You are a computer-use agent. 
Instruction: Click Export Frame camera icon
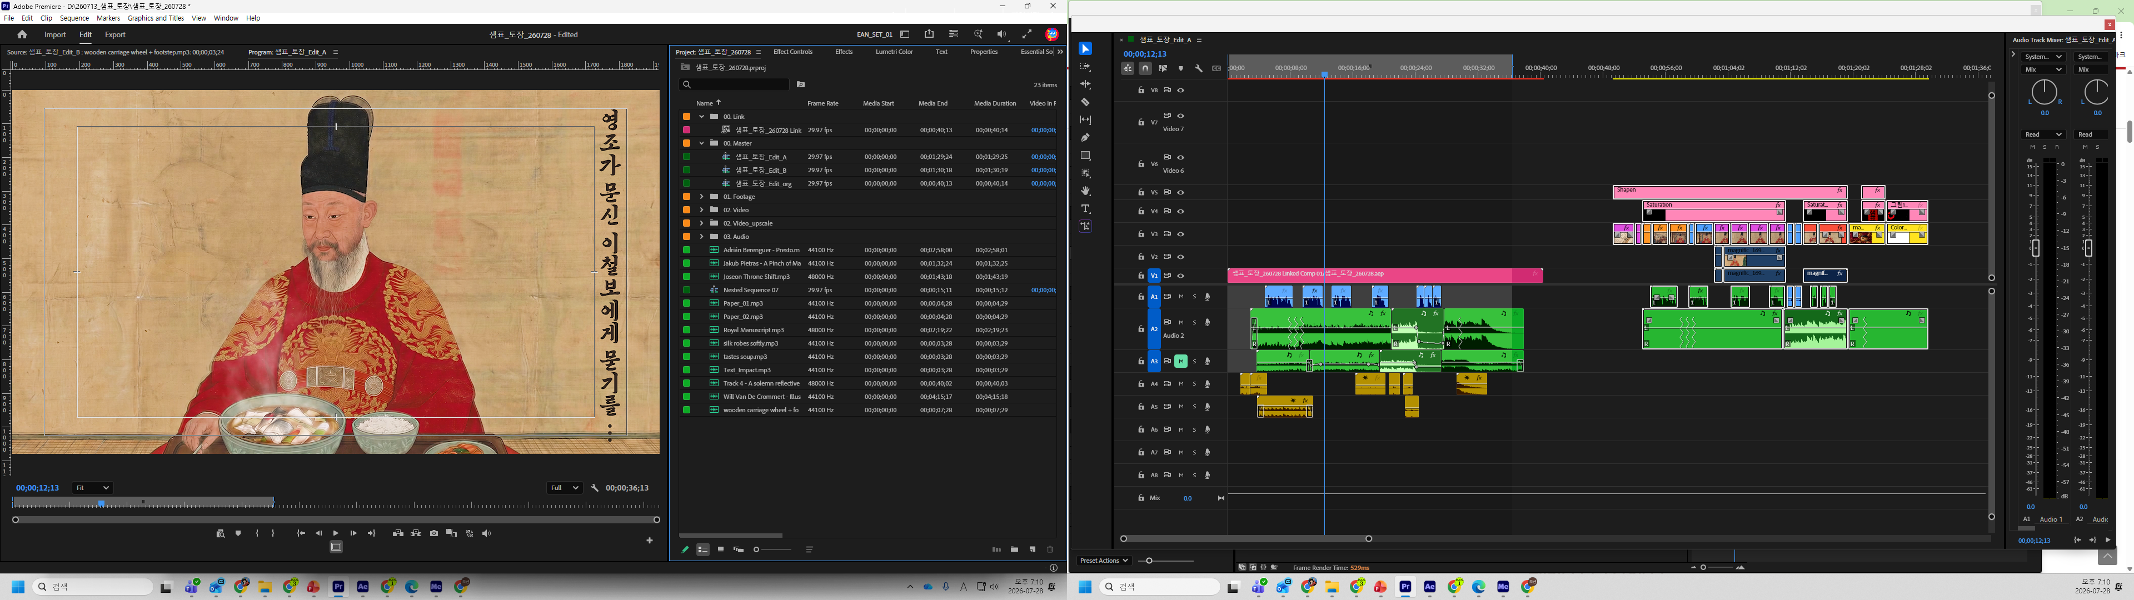[x=434, y=534]
